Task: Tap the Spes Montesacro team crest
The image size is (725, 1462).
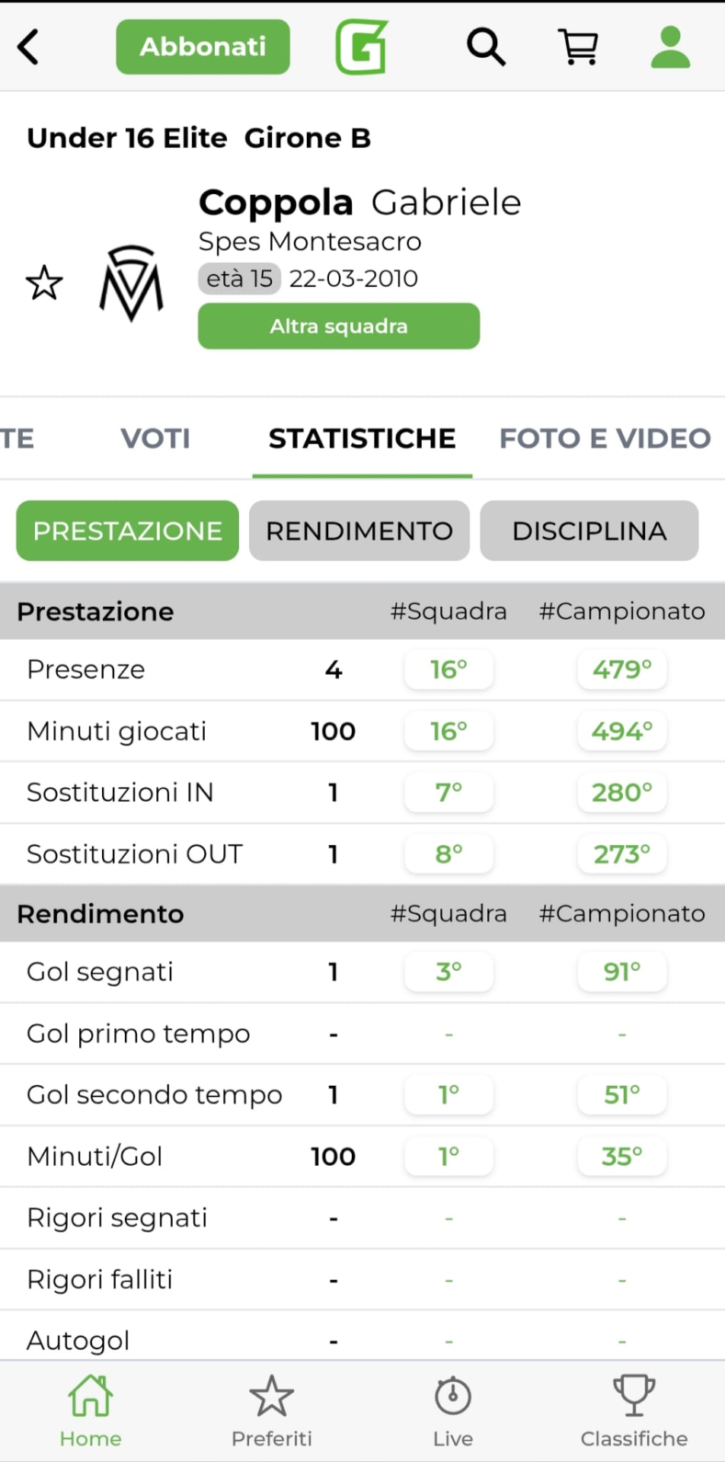Action: point(131,283)
